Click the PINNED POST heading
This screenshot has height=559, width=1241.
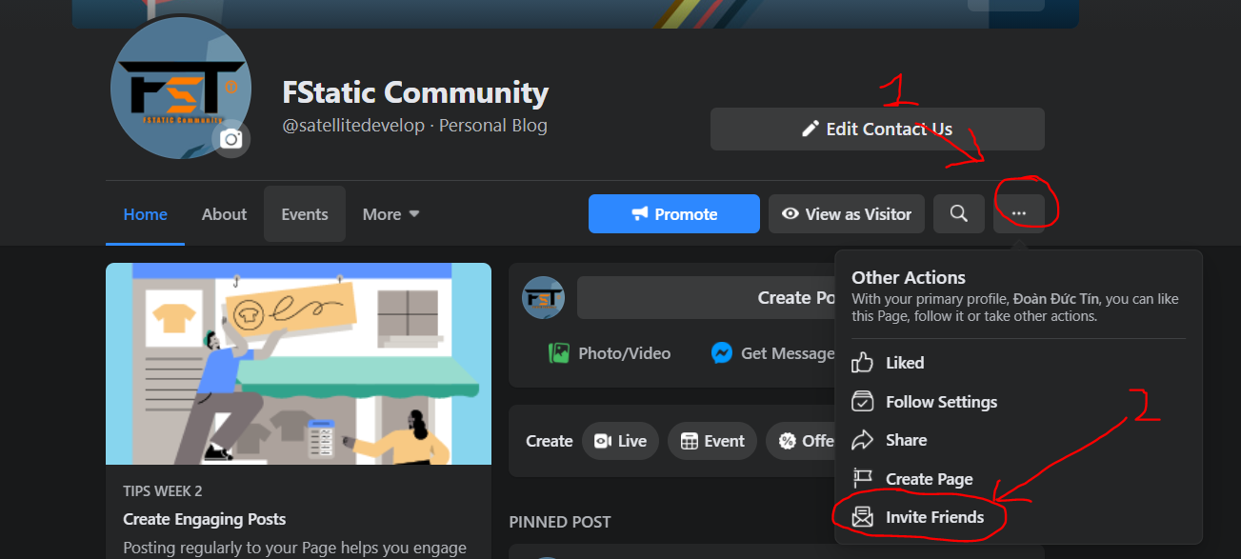(560, 522)
